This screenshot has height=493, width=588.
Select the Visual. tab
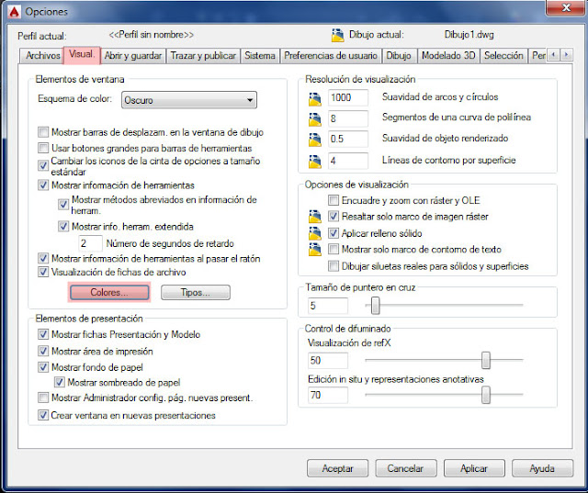coord(82,55)
